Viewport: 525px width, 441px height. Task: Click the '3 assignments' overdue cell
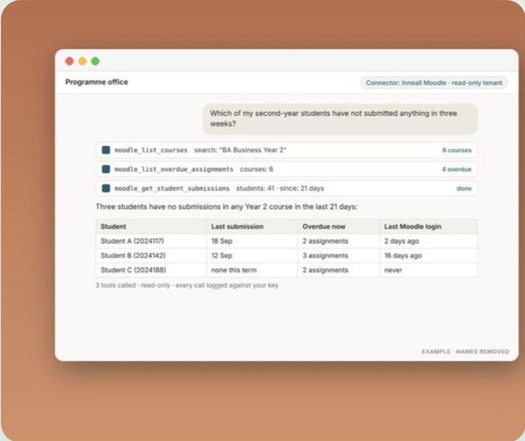coord(338,255)
